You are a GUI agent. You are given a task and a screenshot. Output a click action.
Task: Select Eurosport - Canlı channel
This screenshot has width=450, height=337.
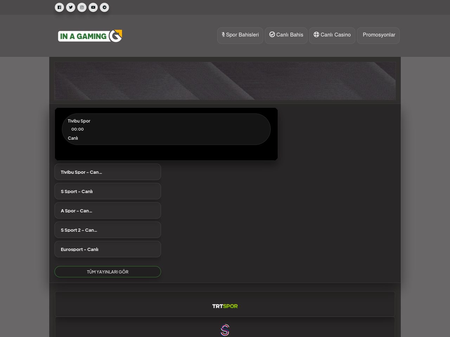(x=108, y=249)
